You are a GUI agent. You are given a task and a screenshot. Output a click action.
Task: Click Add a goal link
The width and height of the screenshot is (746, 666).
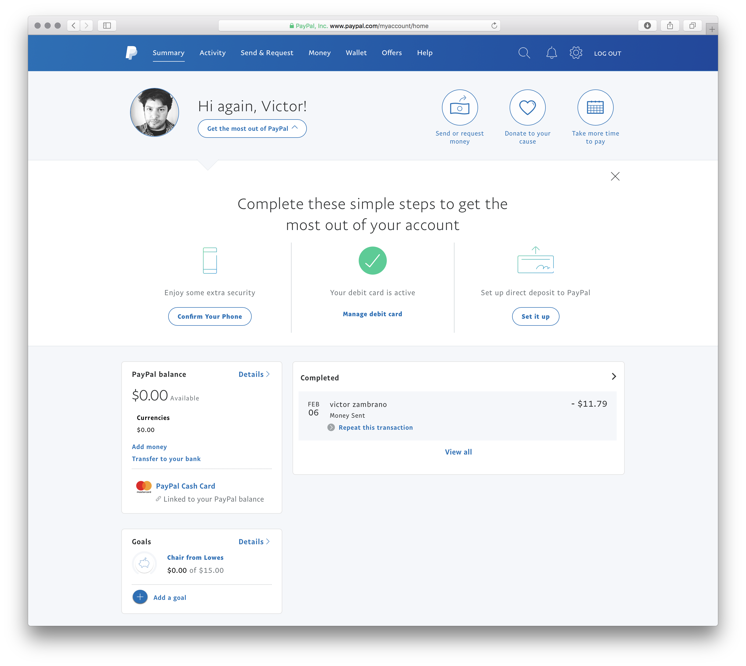(x=169, y=598)
